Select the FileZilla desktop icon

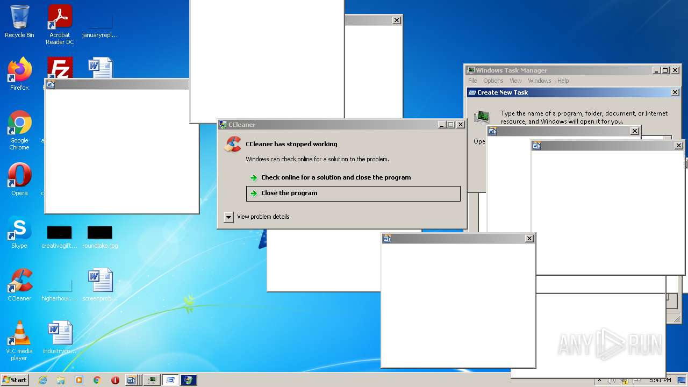(60, 68)
